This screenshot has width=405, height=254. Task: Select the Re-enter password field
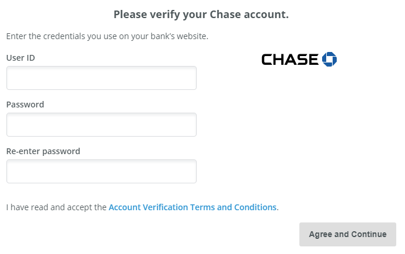point(102,172)
